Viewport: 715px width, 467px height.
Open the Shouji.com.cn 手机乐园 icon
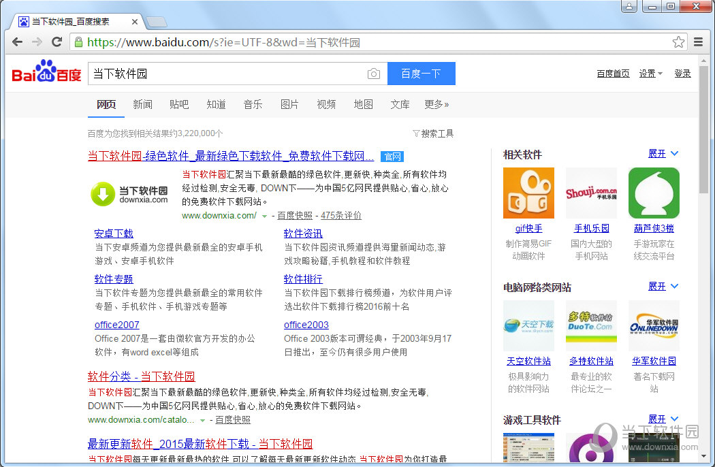pos(591,193)
